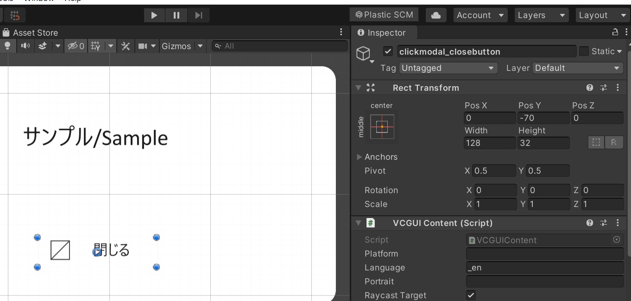Viewport: 631px width, 301px height.
Task: Open the cloud services icon
Action: (x=435, y=15)
